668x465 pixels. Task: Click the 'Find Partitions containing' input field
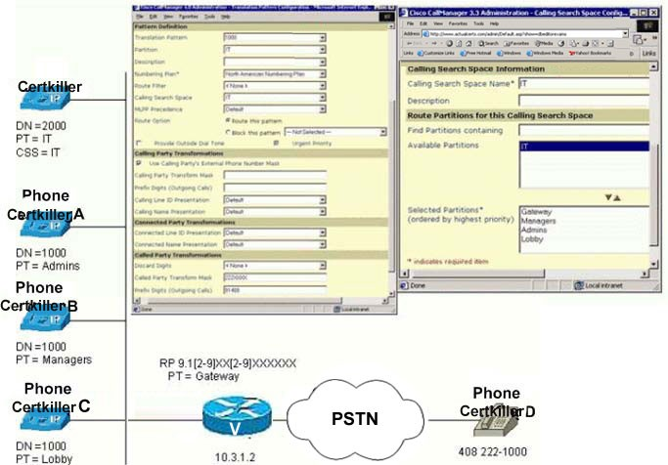tap(584, 130)
